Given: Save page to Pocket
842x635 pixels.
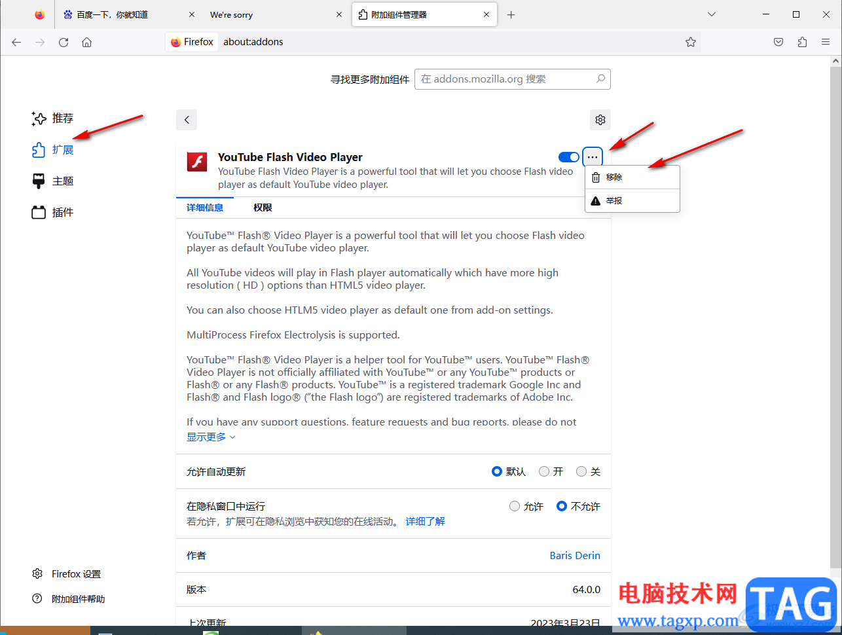Looking at the screenshot, I should click(778, 42).
